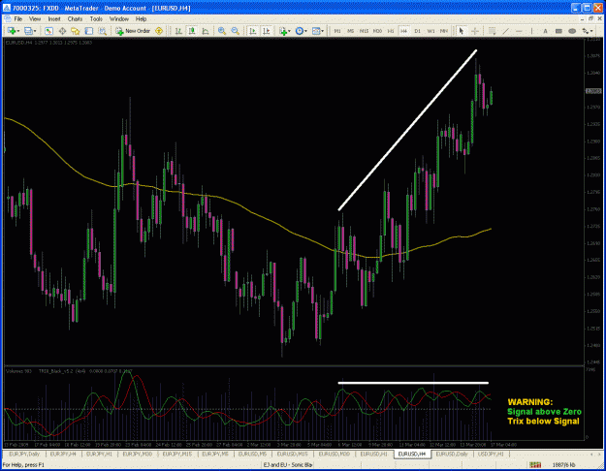
Task: Click the zoom out magnifier icon
Action: click(x=236, y=31)
